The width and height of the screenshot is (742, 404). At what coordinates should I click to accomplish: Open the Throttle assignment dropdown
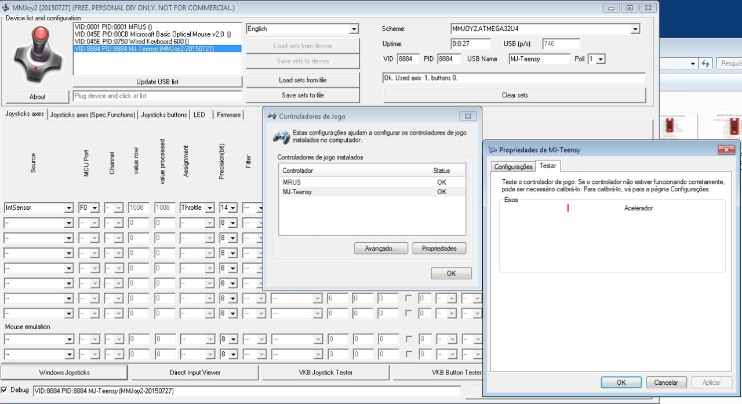[210, 208]
